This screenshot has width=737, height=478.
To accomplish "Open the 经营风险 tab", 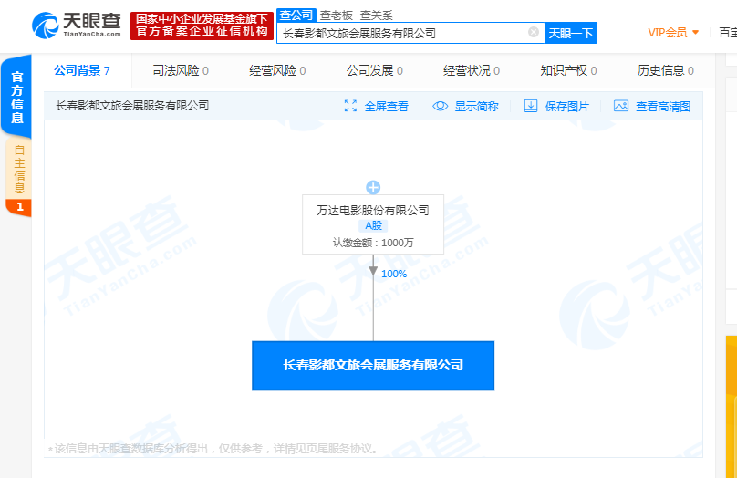I will (x=277, y=70).
